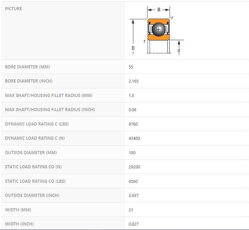Select the Bore Diameter (INCH) label
This screenshot has width=249, height=230.
(29, 81)
